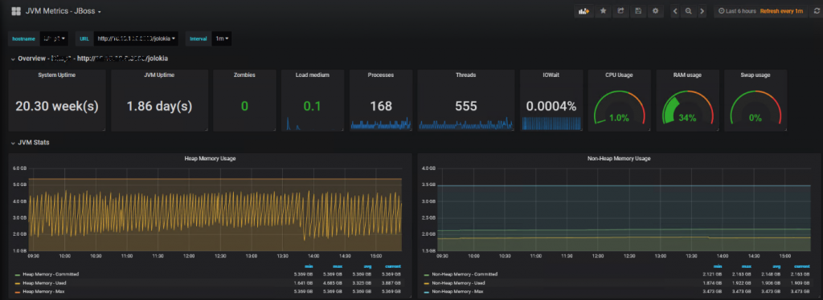Screen dimensions: 823x300
Task: Click the Add panel chart icon
Action: pos(583,11)
